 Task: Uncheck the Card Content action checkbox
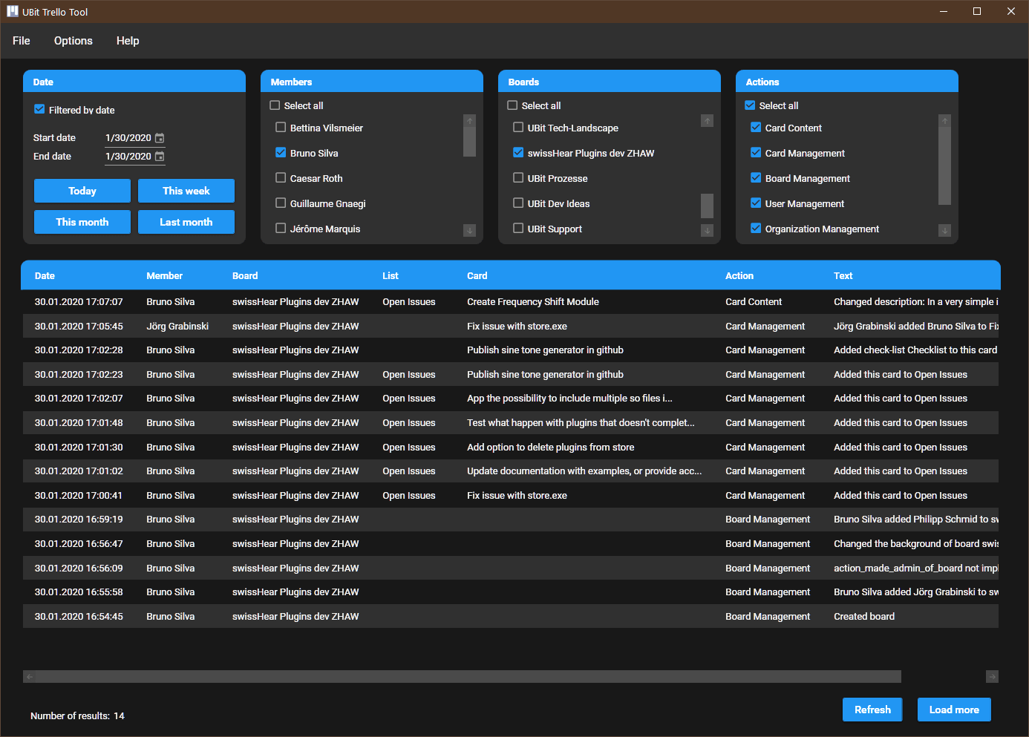click(x=756, y=127)
